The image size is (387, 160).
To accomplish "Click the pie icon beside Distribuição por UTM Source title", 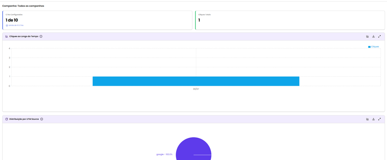I will tap(7, 119).
